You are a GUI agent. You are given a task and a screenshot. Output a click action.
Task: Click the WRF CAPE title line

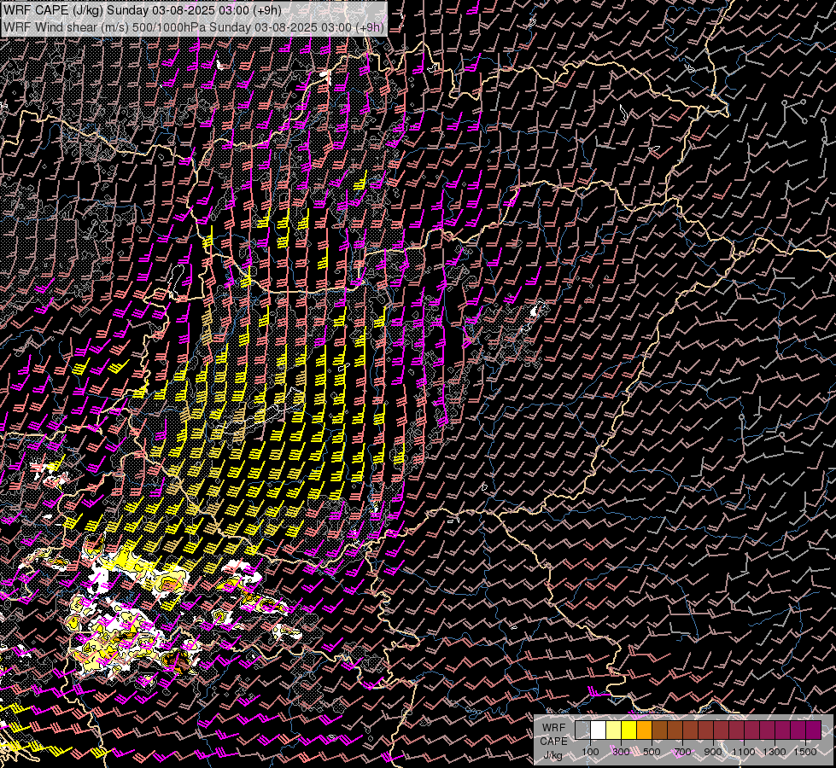pyautogui.click(x=143, y=10)
